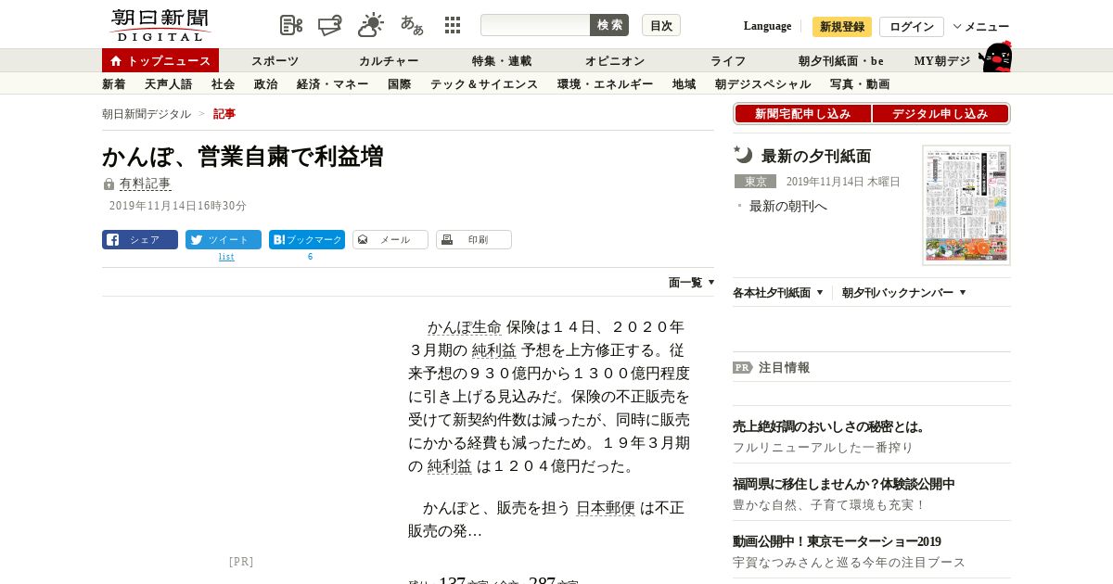This screenshot has height=584, width=1113.
Task: Select the カルチャー tab
Action: pos(389,60)
